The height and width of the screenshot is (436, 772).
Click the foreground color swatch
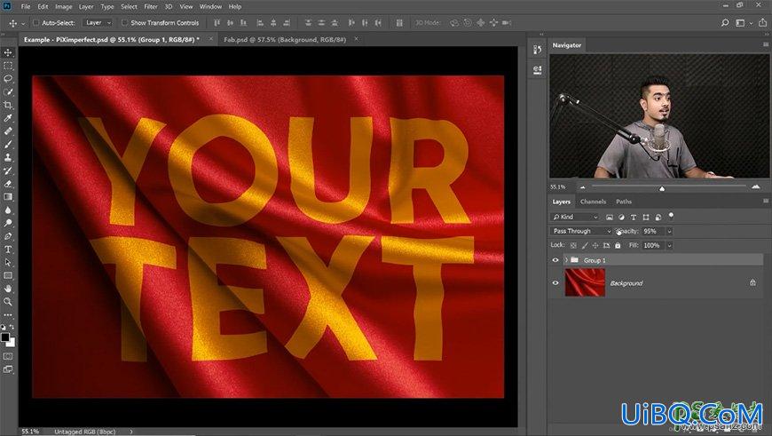(5, 337)
